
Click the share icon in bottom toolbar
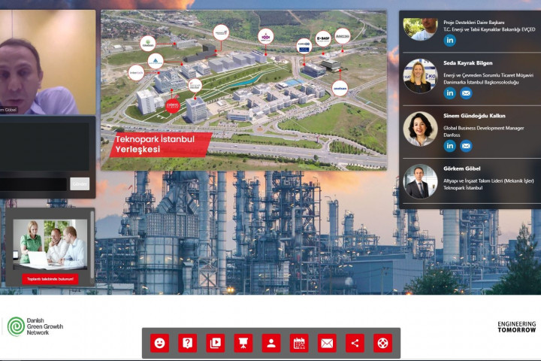(355, 343)
